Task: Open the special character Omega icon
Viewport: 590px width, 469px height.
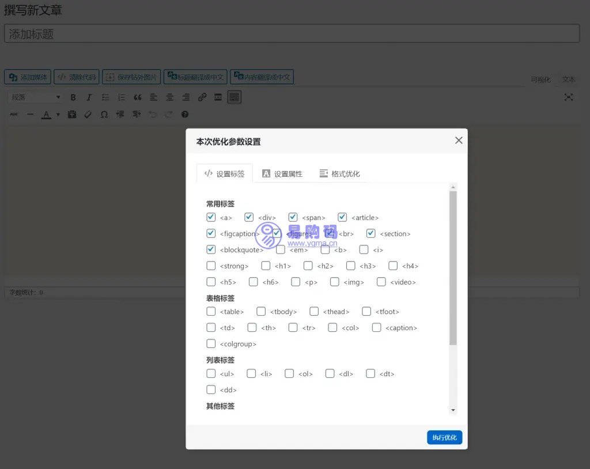Action: coord(104,115)
